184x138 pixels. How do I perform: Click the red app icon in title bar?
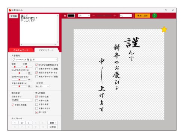(x=10, y=10)
